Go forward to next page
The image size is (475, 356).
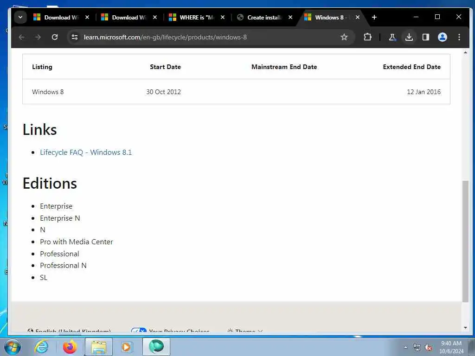[38, 37]
